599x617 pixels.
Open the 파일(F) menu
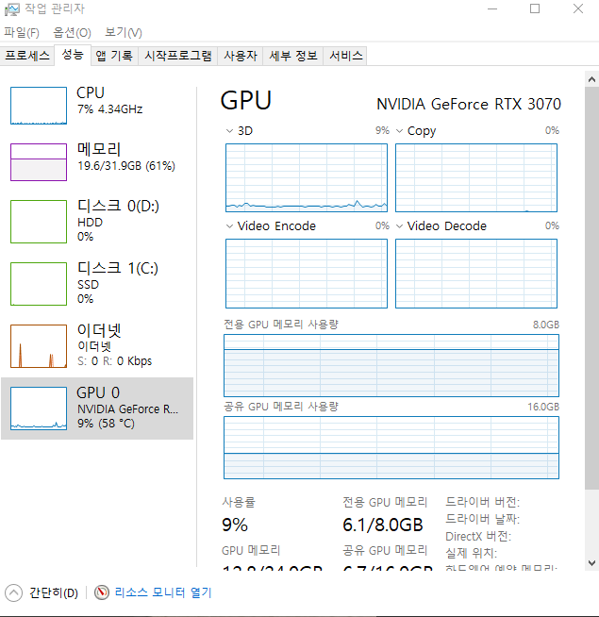pyautogui.click(x=22, y=32)
